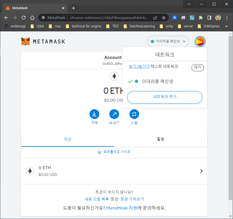Reload the current page

click(24, 18)
